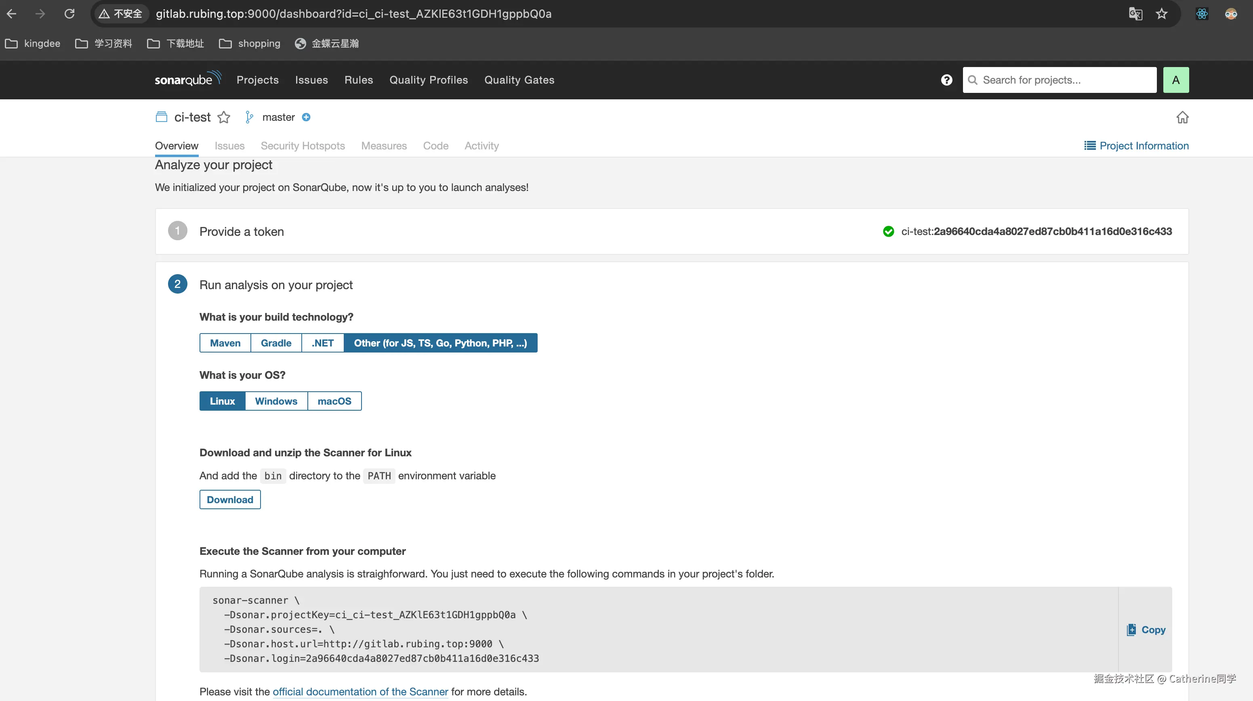The height and width of the screenshot is (701, 1253).
Task: Open the user avatar A menu
Action: point(1175,80)
